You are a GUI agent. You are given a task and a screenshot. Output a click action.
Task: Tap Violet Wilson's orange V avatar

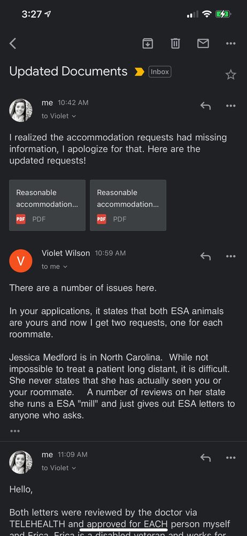pos(21,261)
